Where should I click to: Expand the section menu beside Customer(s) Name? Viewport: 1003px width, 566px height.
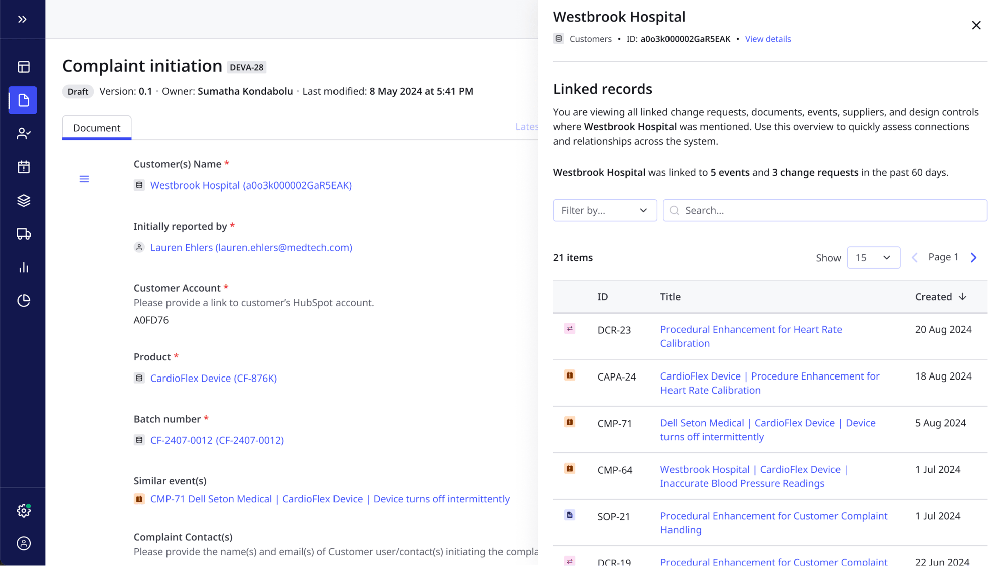(x=84, y=178)
